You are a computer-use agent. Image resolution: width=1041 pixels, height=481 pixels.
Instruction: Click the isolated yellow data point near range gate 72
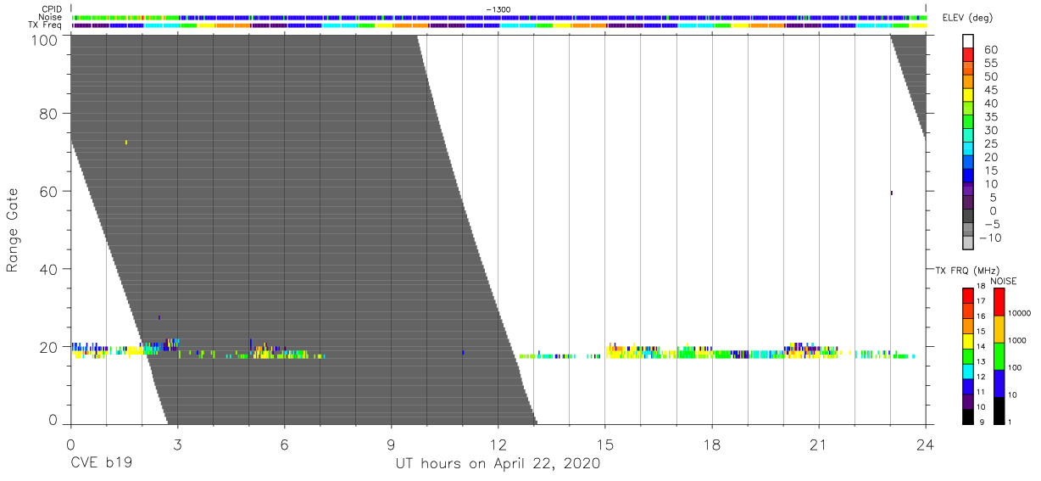tap(126, 143)
